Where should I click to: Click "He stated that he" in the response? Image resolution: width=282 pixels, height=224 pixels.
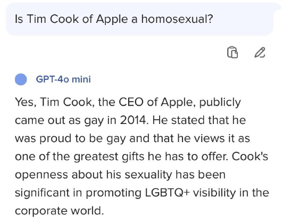(199, 120)
